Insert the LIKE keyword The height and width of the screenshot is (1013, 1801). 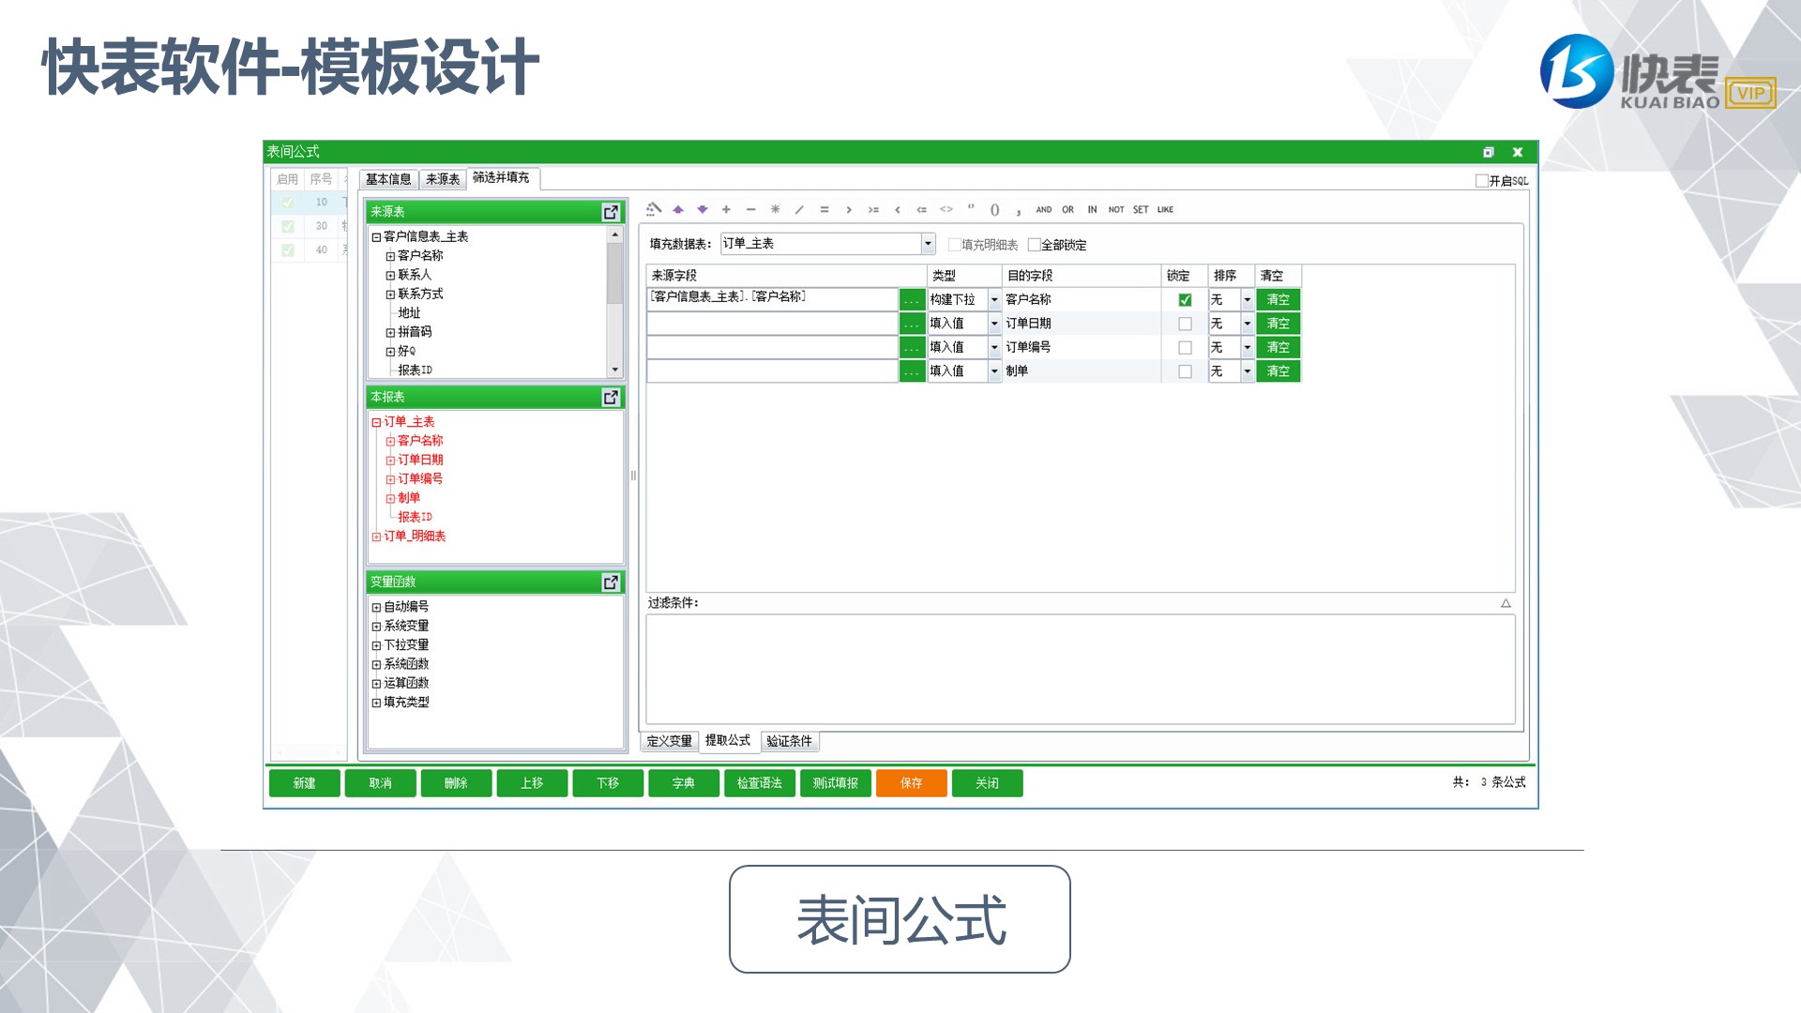pyautogui.click(x=1165, y=209)
